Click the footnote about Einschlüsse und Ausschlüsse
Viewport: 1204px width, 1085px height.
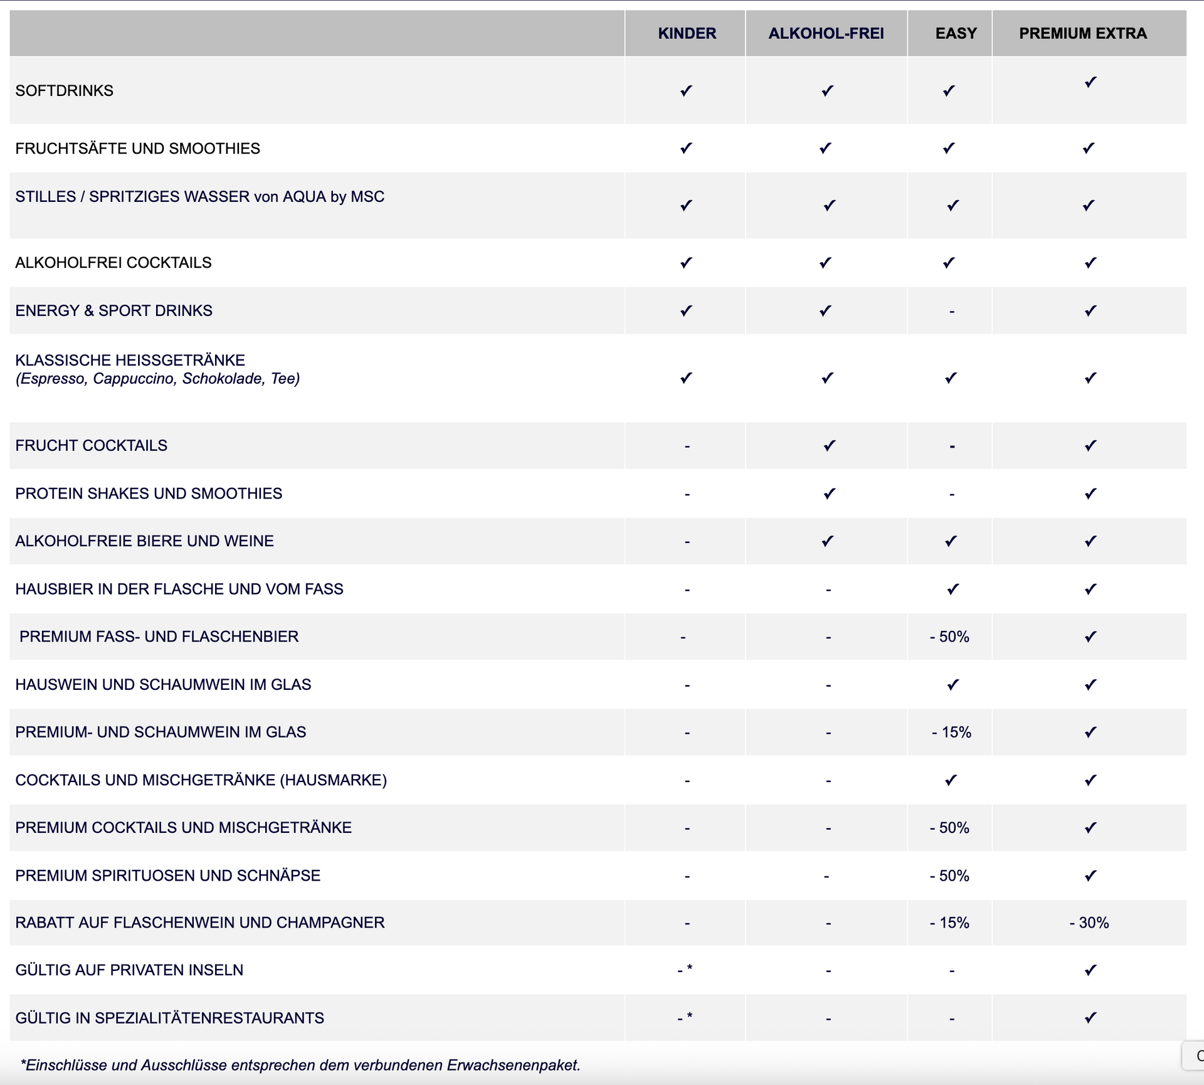300,1065
